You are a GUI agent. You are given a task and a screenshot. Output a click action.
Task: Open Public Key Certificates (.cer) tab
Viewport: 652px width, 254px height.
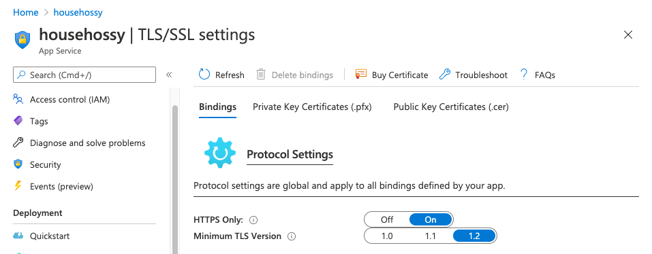(x=451, y=107)
